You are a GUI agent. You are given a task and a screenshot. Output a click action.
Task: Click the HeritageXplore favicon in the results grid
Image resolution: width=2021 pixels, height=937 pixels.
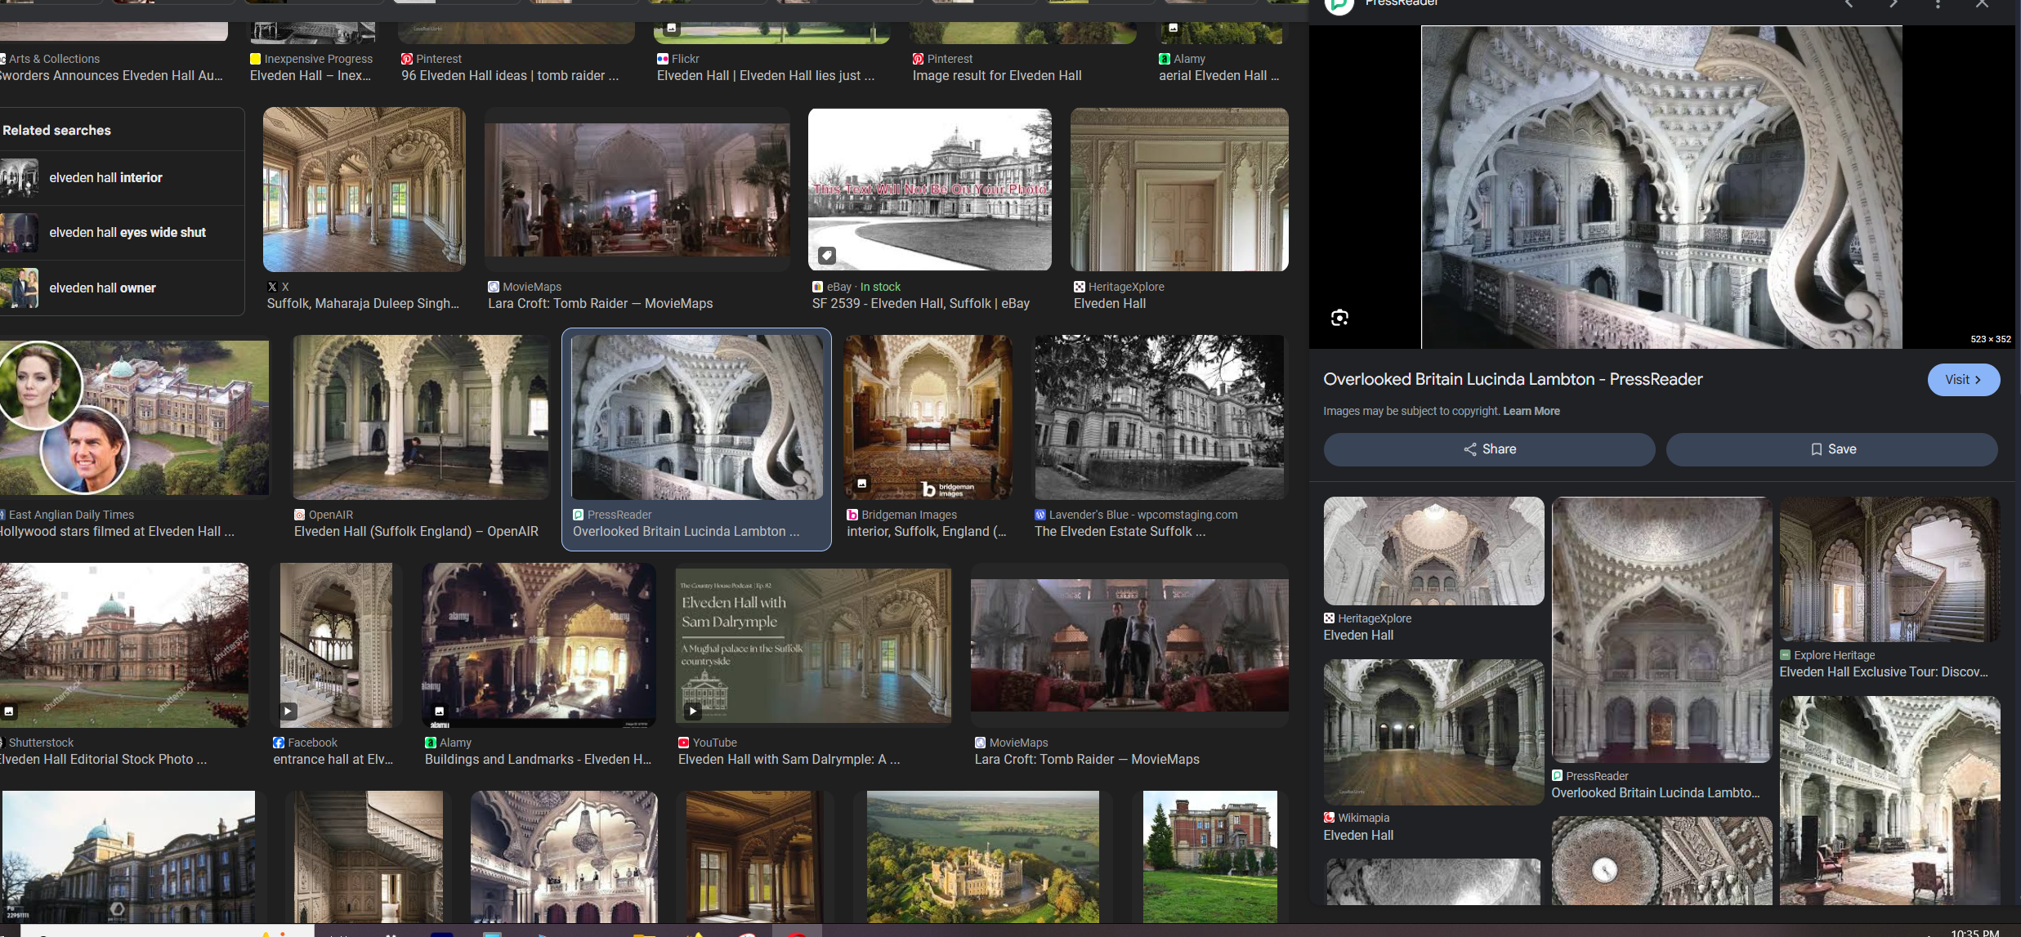pyautogui.click(x=1080, y=287)
